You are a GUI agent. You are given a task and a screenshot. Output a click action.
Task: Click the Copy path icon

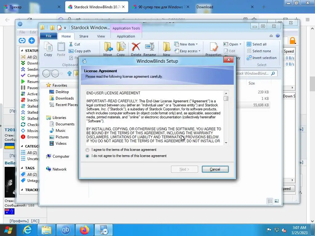(71, 51)
